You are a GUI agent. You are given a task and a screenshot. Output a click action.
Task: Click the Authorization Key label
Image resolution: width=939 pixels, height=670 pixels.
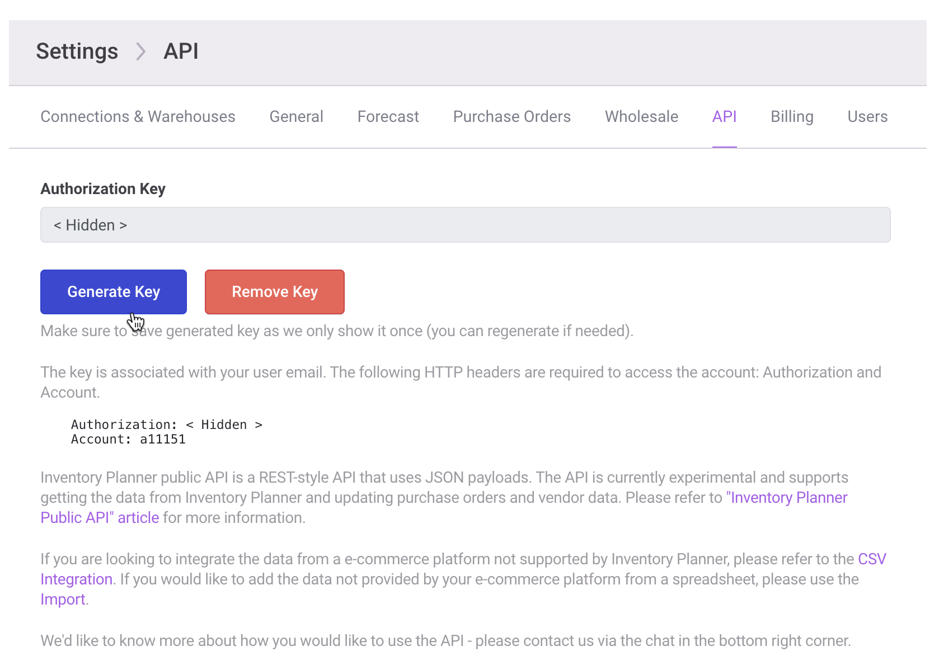click(x=103, y=189)
